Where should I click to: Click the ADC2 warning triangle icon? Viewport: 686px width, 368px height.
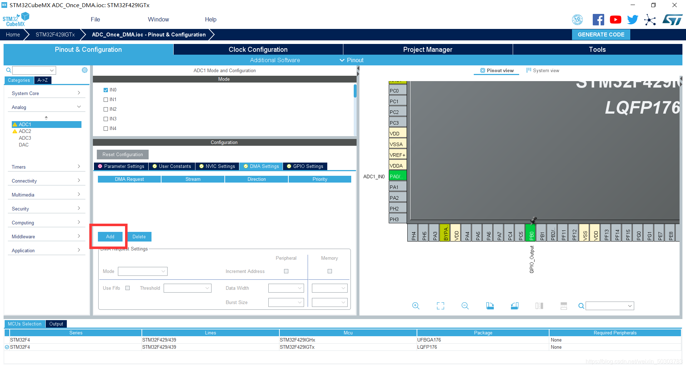coord(15,131)
